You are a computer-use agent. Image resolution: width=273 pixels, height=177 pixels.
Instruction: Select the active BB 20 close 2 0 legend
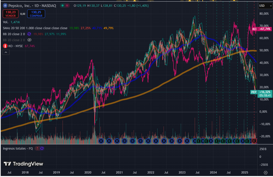pyautogui.click(x=14, y=34)
